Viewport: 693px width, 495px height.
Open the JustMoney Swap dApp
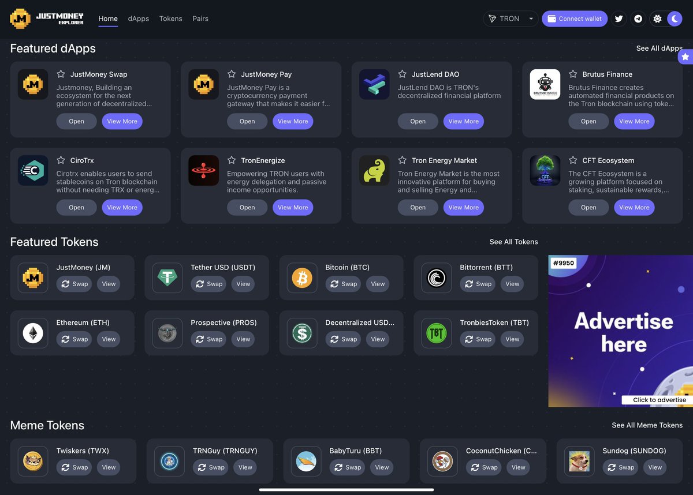pyautogui.click(x=76, y=121)
